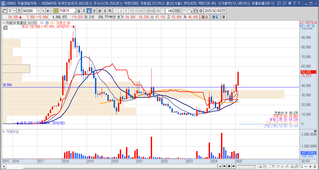Toggle monthly chart period 월
319x170 pixels.
(89, 11)
